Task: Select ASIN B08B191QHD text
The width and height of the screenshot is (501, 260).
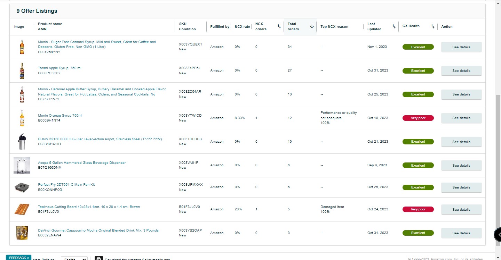Action: 49,144
